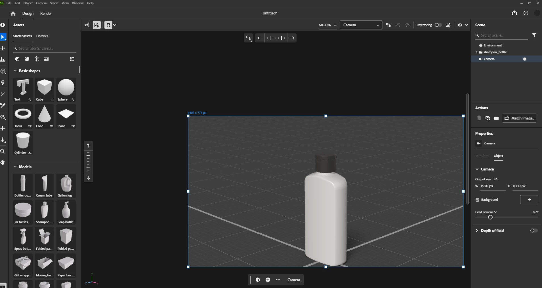Filter starter assets by models
The image size is (542, 288).
point(17,59)
